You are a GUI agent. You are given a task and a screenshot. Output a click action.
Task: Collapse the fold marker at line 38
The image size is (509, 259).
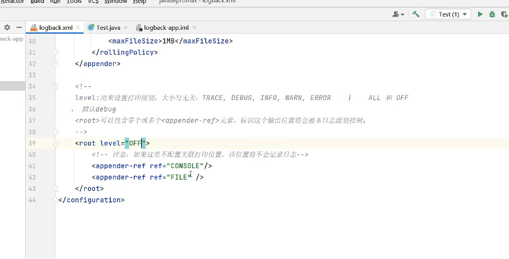[55, 132]
